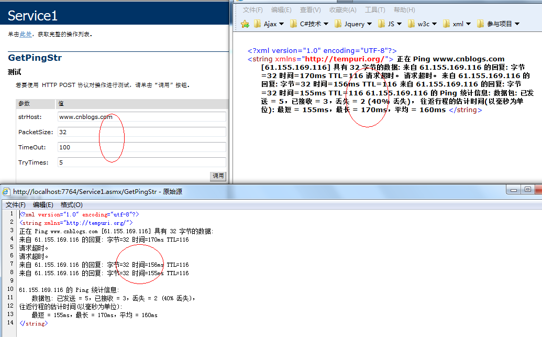This screenshot has width=542, height=337.
Task: Click the 参数 column header
Action: click(x=24, y=103)
